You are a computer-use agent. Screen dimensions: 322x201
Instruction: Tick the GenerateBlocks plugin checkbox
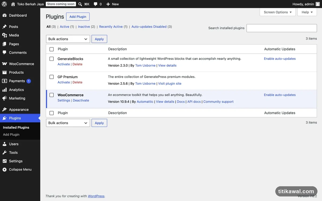52,59
